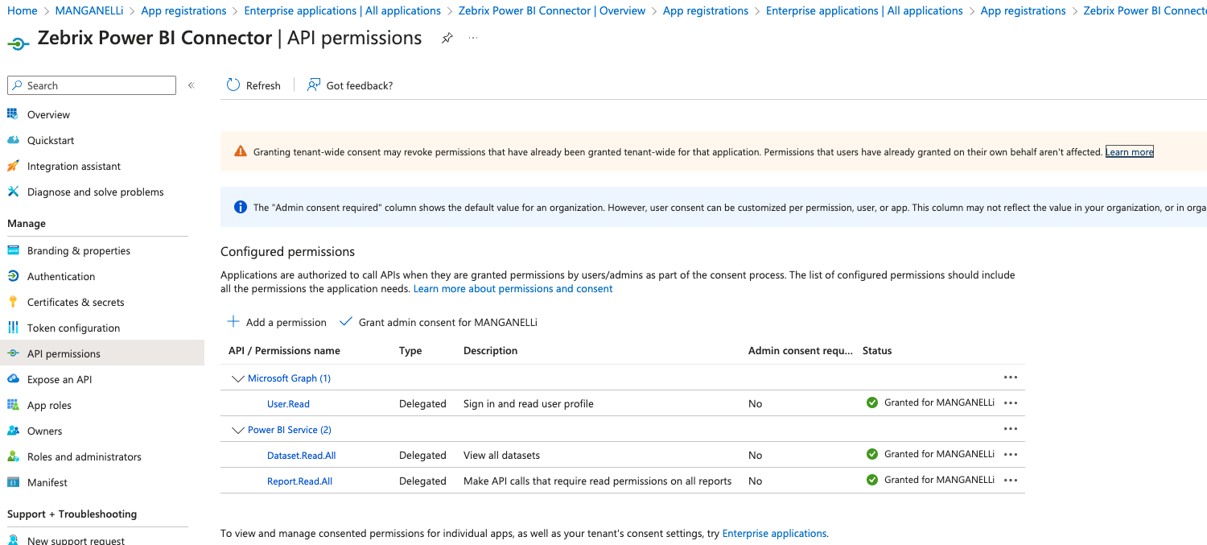Open more options for User.Read row
The height and width of the screenshot is (545, 1207).
[x=1011, y=403]
